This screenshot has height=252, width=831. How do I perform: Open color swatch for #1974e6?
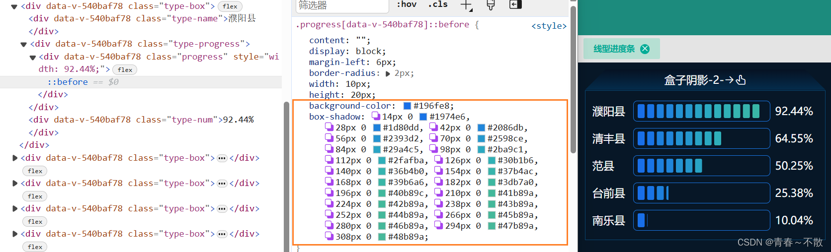click(423, 117)
